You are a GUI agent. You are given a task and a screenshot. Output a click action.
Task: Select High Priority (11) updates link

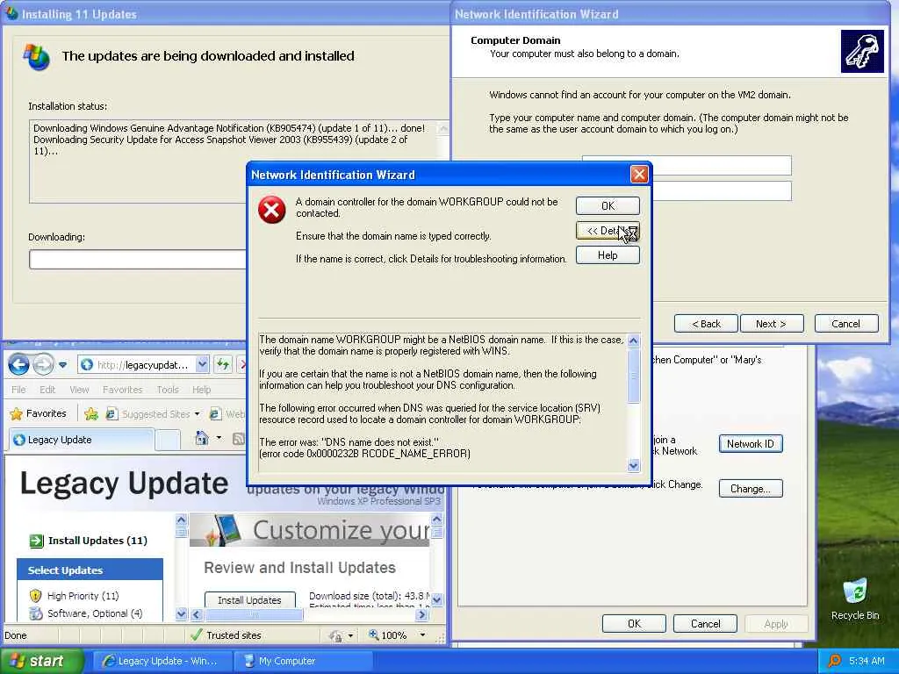click(83, 596)
